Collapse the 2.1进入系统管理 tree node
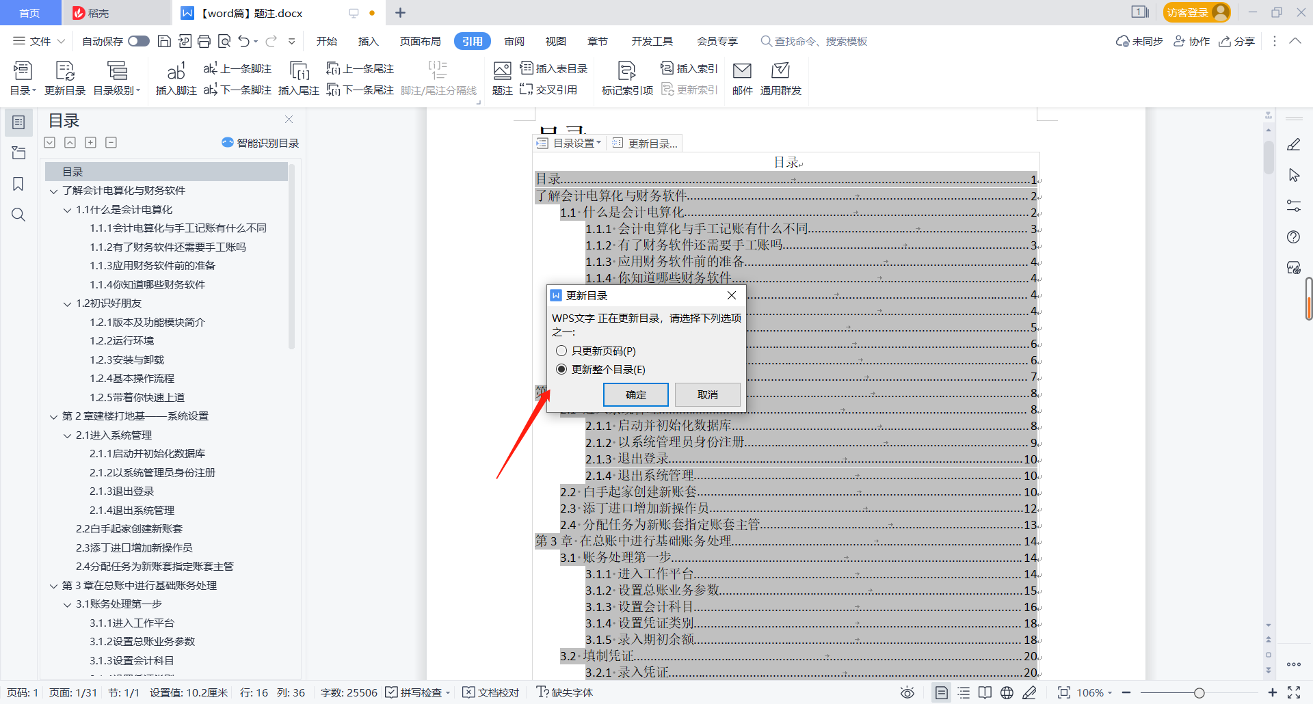The width and height of the screenshot is (1313, 704). [x=67, y=435]
